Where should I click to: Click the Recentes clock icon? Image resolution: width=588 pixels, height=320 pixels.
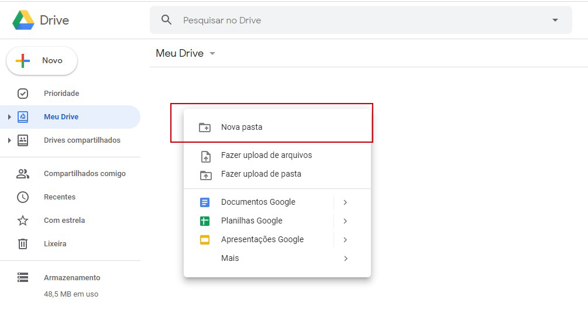click(x=23, y=197)
